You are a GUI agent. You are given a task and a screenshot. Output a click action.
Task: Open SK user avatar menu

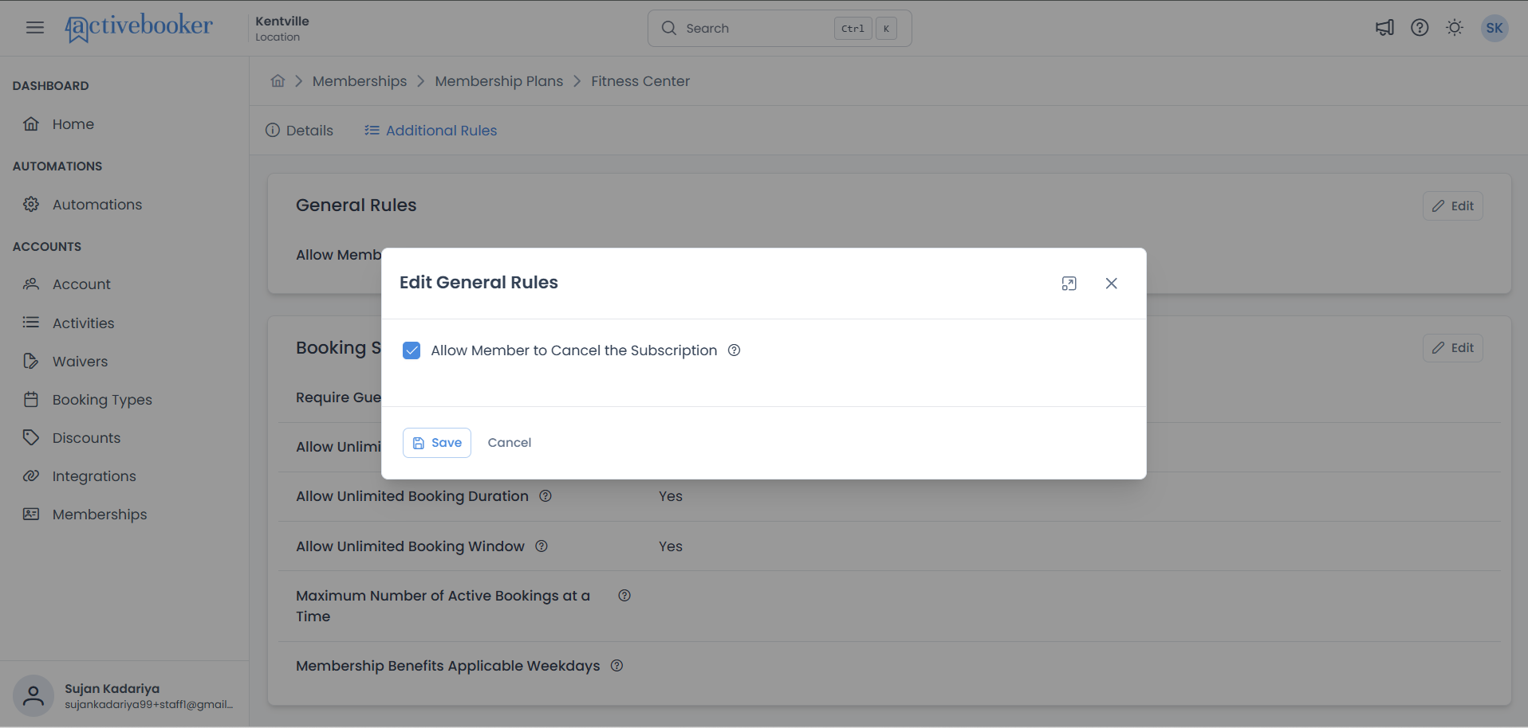(1495, 28)
